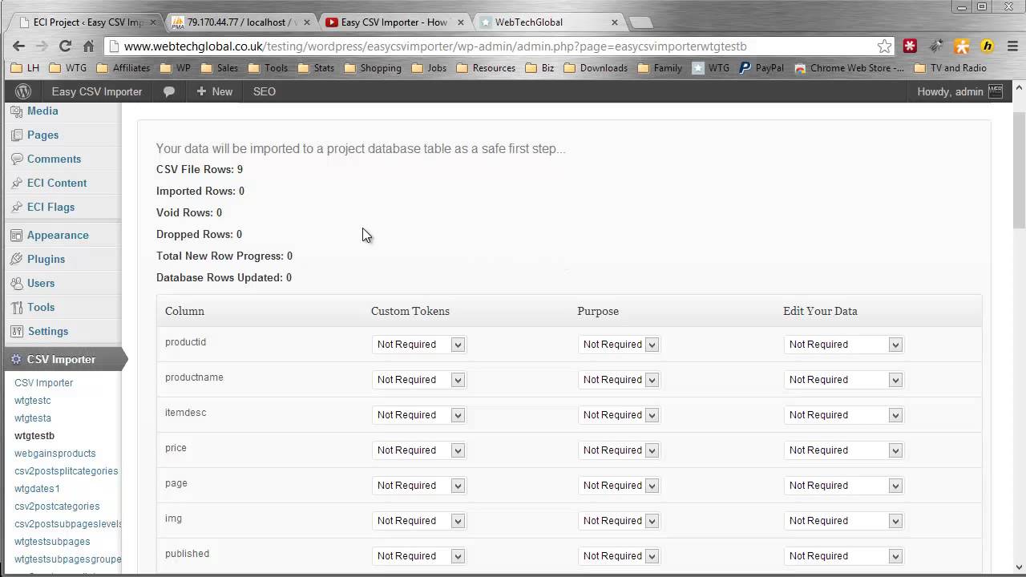
Task: Open the Affiliates bookmarks folder
Action: pyautogui.click(x=123, y=68)
